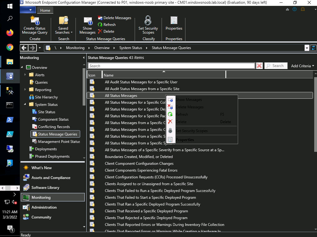Image resolution: width=317 pixels, height=237 pixels.
Task: Click into the Search input field
Action: 172,66
